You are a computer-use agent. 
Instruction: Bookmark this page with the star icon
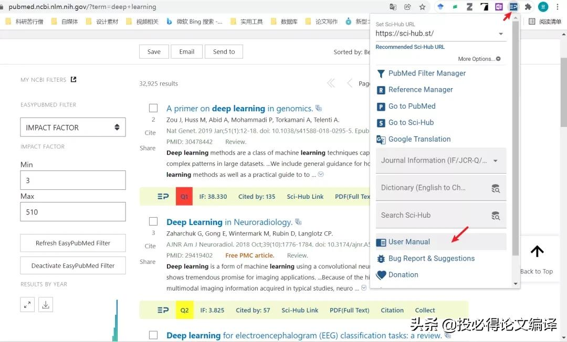click(x=422, y=6)
